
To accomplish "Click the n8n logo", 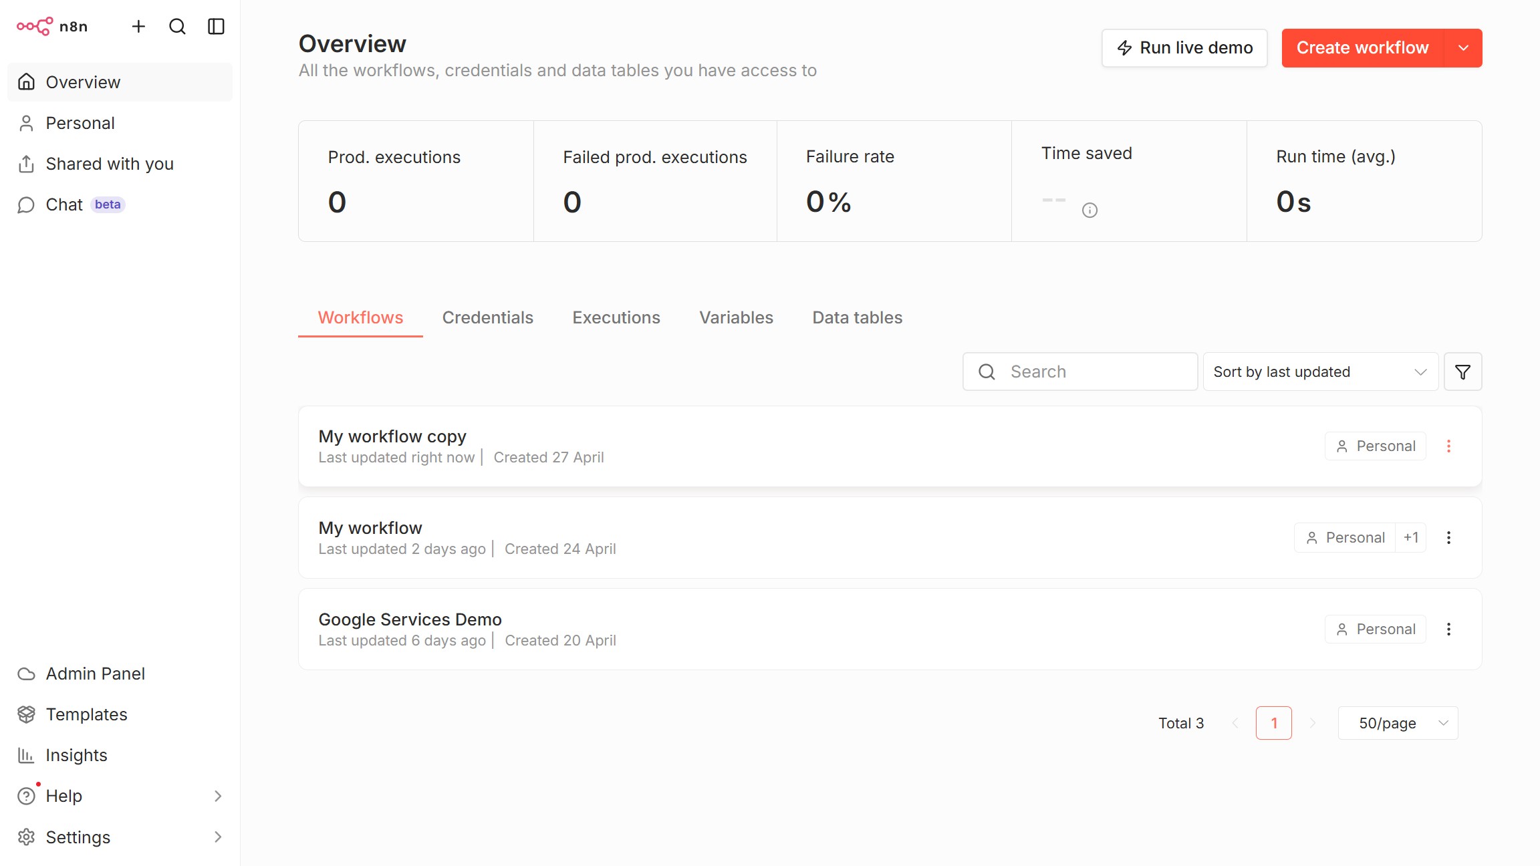I will (52, 26).
